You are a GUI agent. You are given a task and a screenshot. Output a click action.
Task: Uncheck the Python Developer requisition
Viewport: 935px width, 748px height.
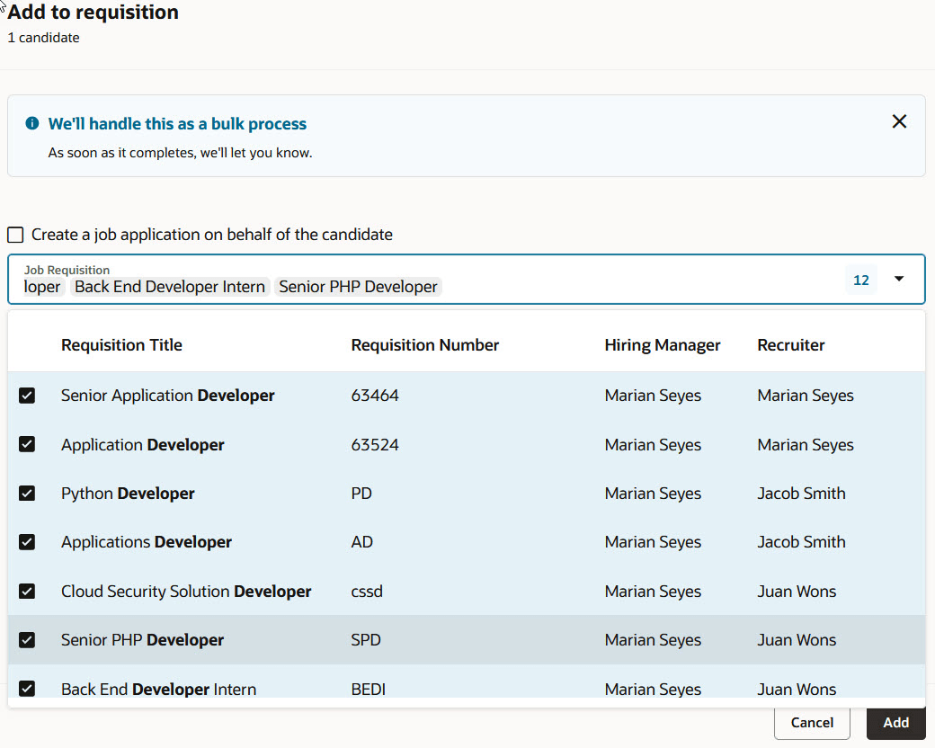(x=27, y=493)
